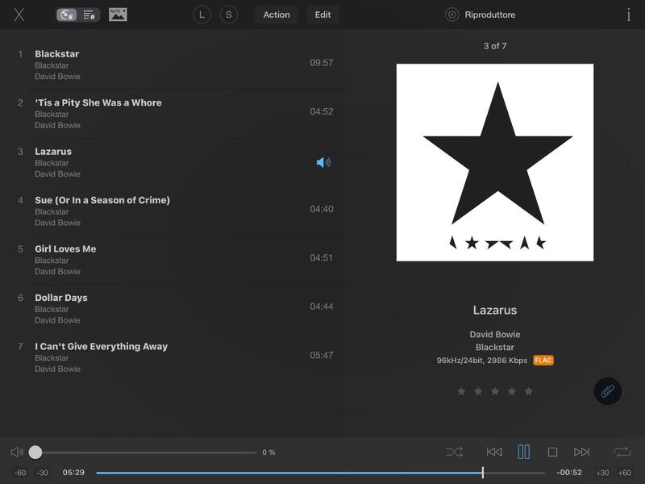This screenshot has width=645, height=484.
Task: Skip forward 30 seconds with +30
Action: (x=602, y=473)
